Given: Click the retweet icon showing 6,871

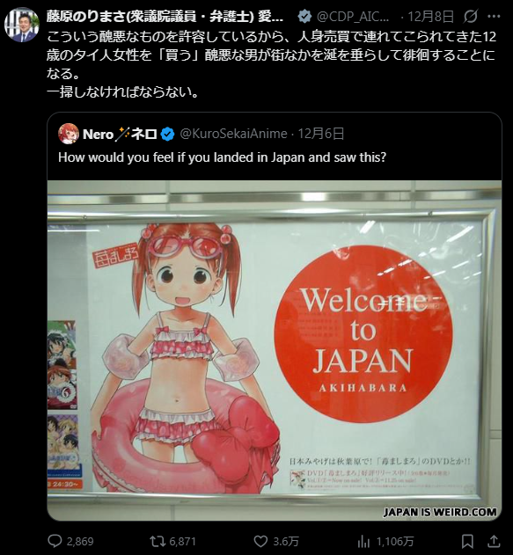Looking at the screenshot, I should point(156,541).
